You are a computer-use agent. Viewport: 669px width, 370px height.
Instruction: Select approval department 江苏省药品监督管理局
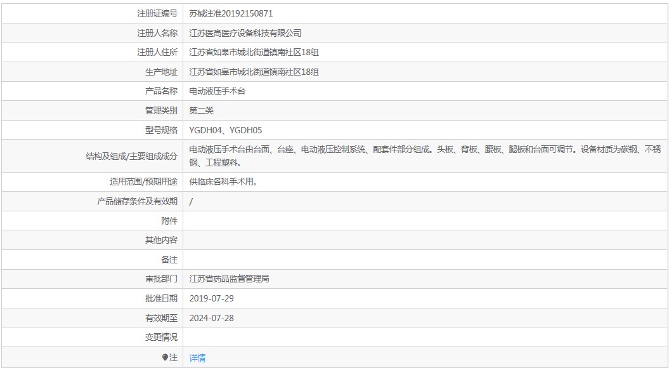point(229,279)
